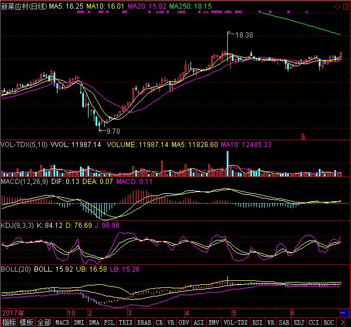The width and height of the screenshot is (351, 327).
Task: Select the DMA indicator tab
Action: pos(94,322)
